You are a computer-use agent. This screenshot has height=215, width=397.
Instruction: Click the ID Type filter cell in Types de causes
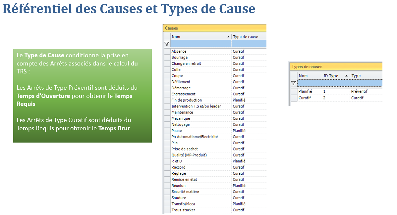(336, 83)
